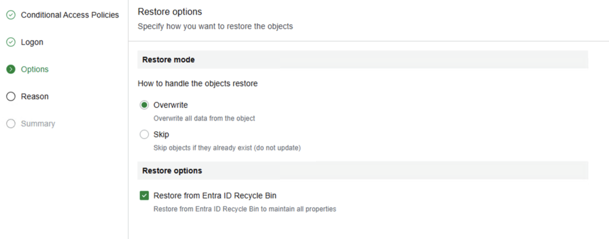Image resolution: width=609 pixels, height=239 pixels.
Task: Click the Restore options section header bar
Action: 362,171
